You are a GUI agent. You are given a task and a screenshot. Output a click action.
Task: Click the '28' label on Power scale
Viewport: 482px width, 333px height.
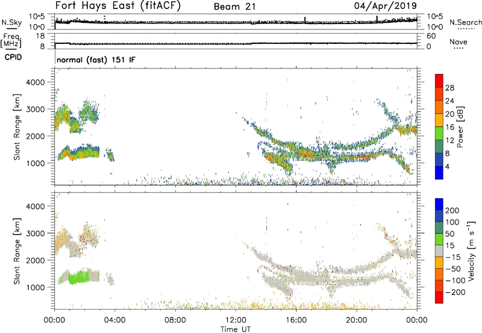click(449, 88)
